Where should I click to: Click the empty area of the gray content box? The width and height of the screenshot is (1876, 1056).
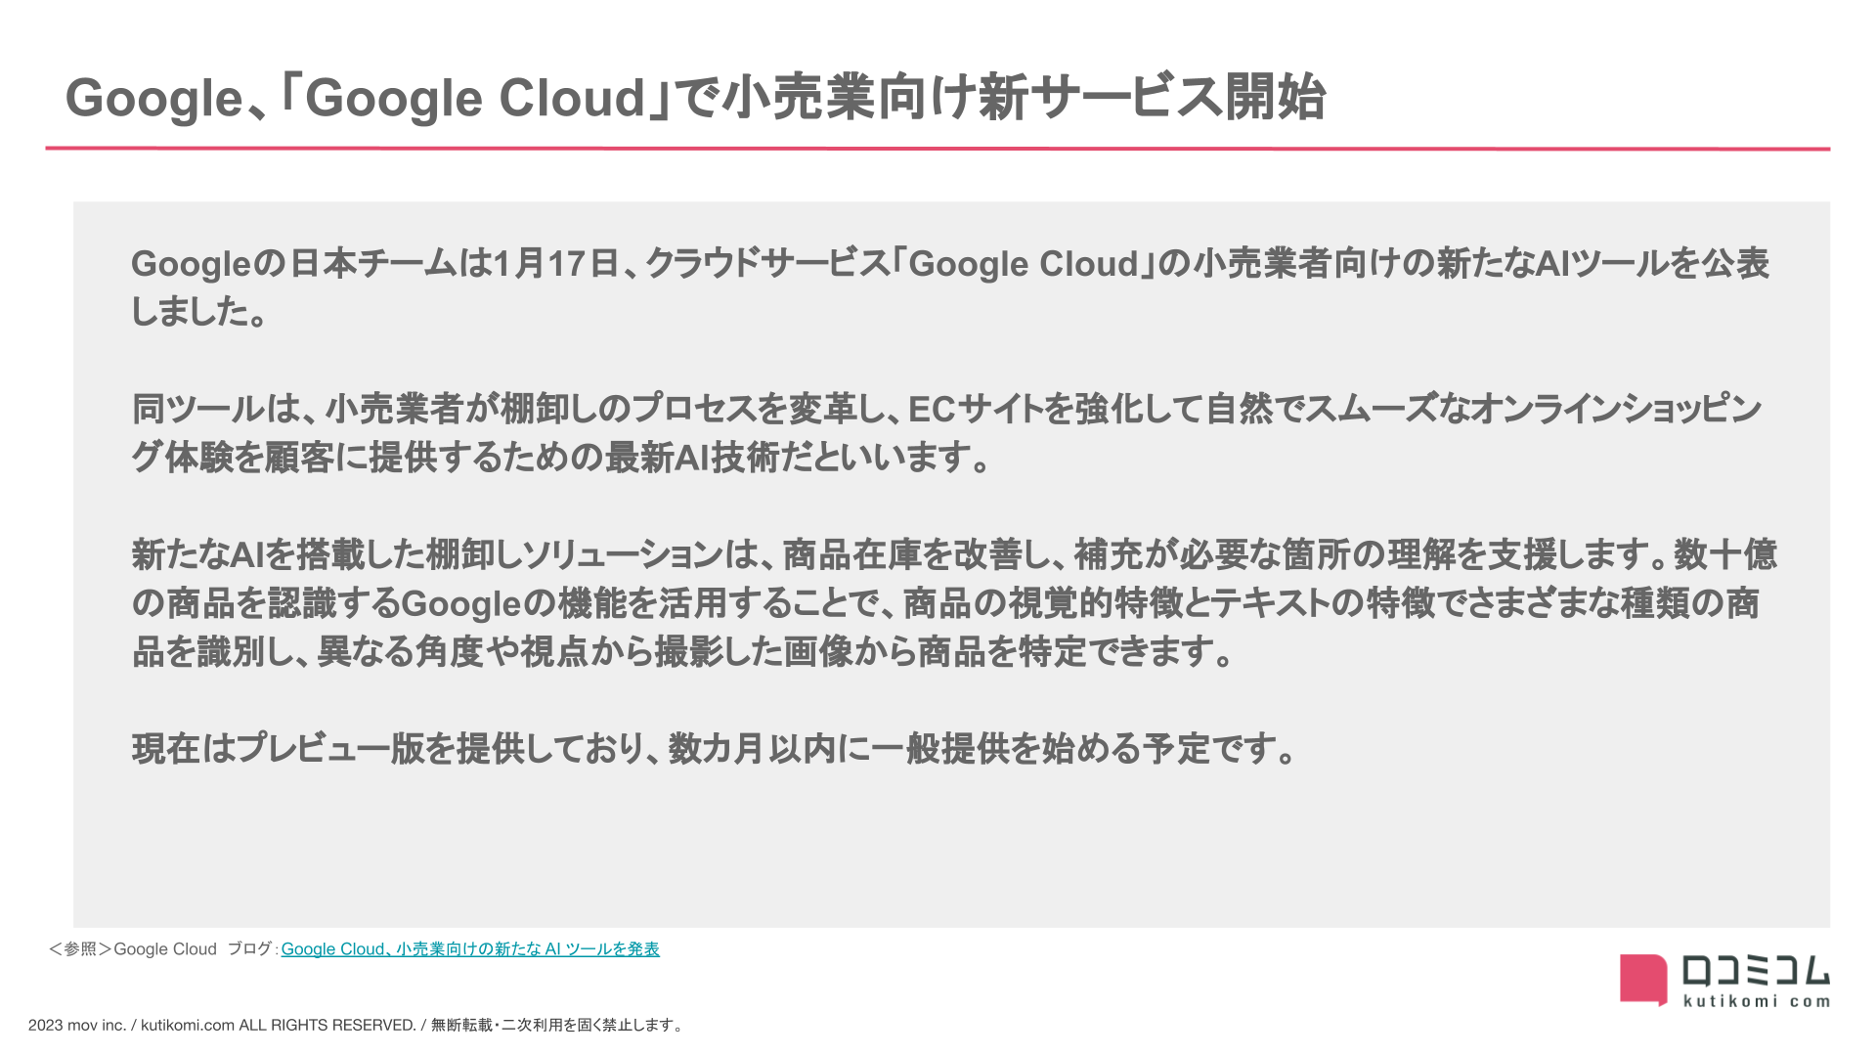click(x=948, y=851)
